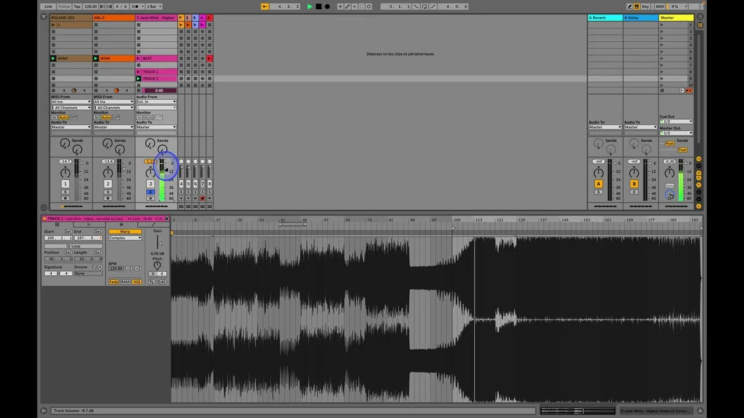Click the Session Record circle button
Viewport: 744px width, 418px height.
(x=369, y=6)
